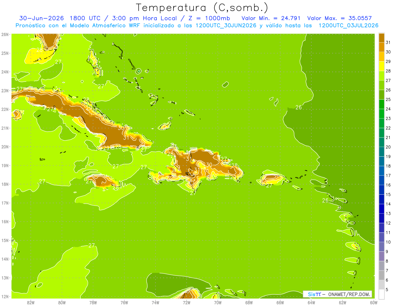
Task: Click the 27 contour label near 15N 78W
Action: tap(92, 245)
